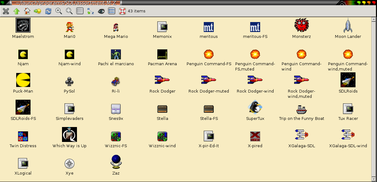Select the Which Way is Up icon
The height and width of the screenshot is (182, 377).
pyautogui.click(x=69, y=134)
